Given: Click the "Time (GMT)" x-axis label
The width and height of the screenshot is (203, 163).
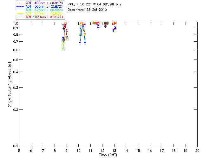Looking at the screenshot, I should coord(108,155).
